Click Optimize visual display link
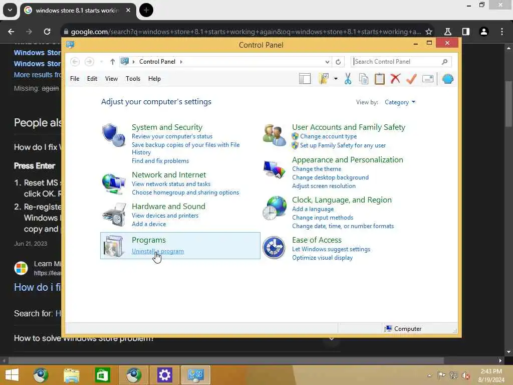 [x=322, y=258]
